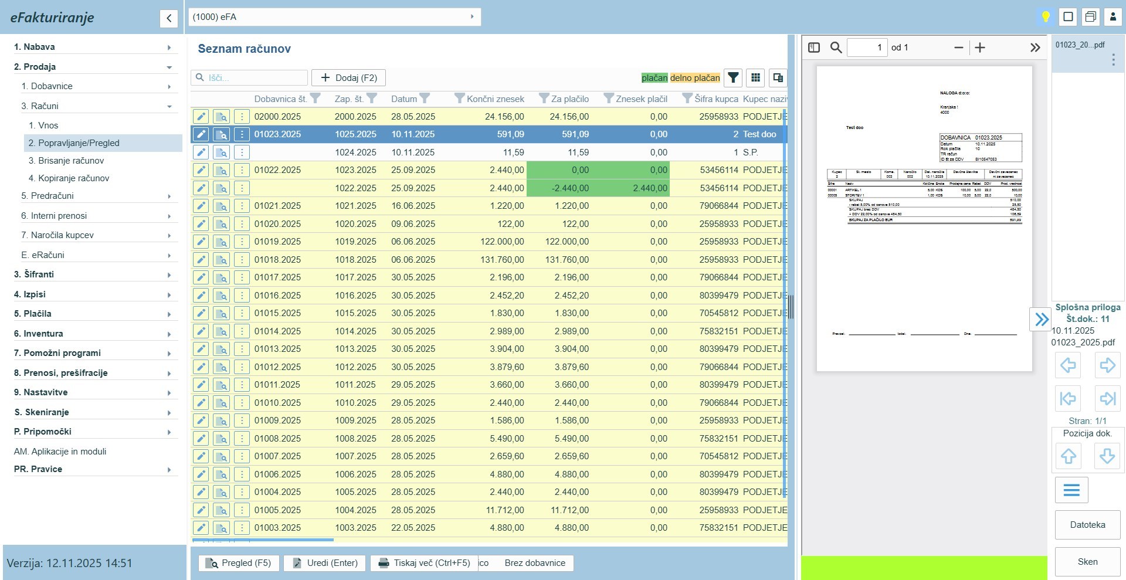The height and width of the screenshot is (580, 1126).
Task: Open the user profile icon
Action: (x=1113, y=17)
